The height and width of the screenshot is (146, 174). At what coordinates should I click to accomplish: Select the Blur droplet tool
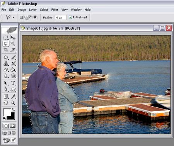point(6,76)
